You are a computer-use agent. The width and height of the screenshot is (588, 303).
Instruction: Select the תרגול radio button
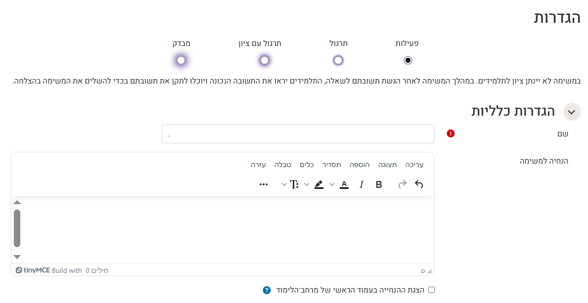[338, 60]
